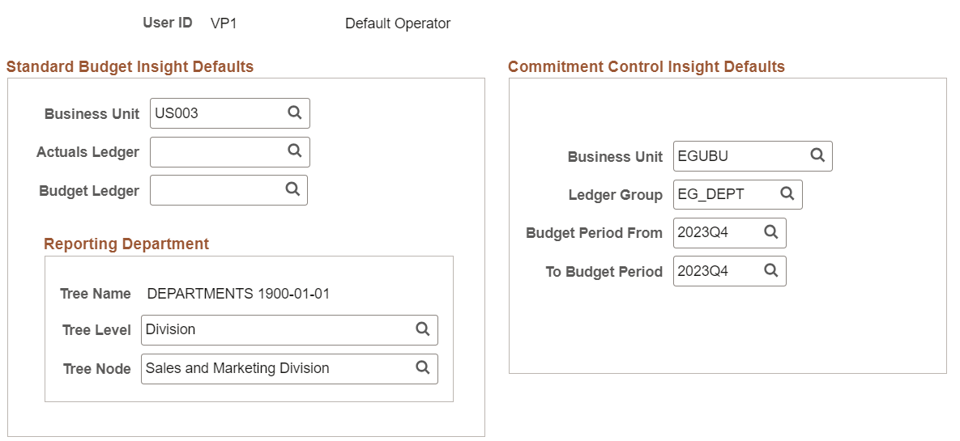
Task: Open lookup for Commitment Control Business Unit EGUBU
Action: [817, 155]
